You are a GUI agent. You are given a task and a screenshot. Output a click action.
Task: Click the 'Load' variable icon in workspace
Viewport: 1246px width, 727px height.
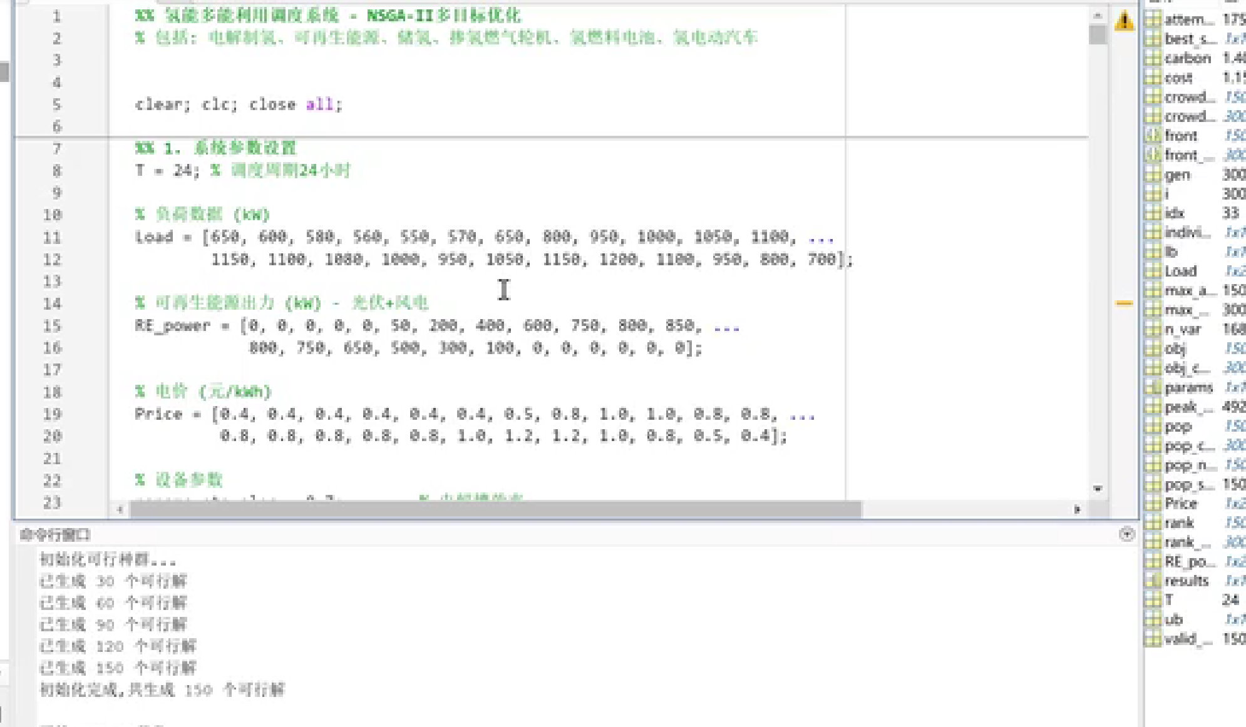click(1153, 271)
